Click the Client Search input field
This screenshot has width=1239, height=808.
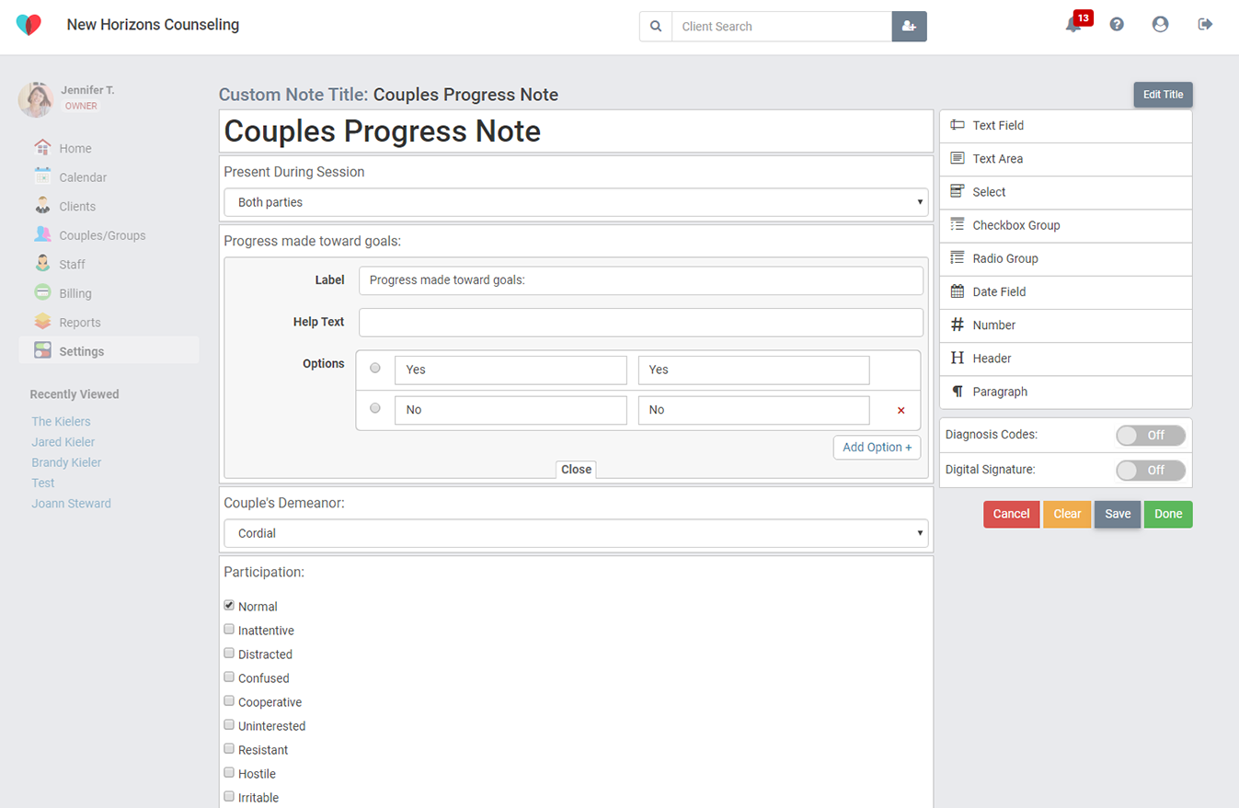point(782,27)
